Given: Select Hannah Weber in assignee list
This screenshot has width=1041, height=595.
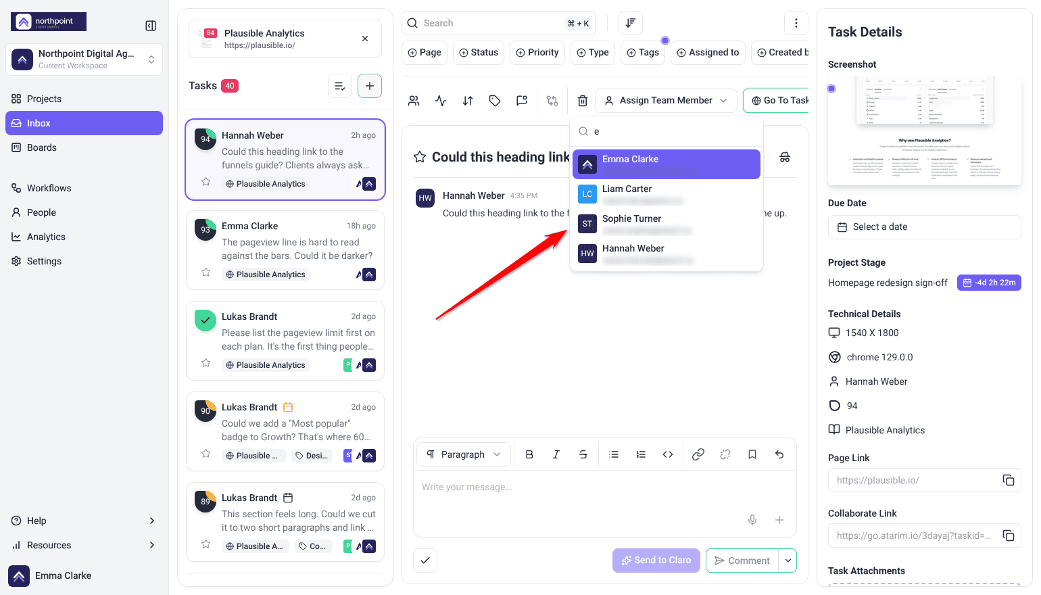Looking at the screenshot, I should (x=667, y=254).
